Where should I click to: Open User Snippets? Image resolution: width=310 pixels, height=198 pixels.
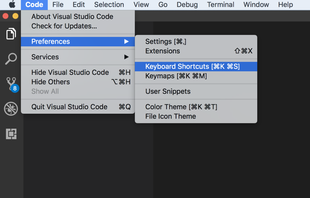pos(196,92)
